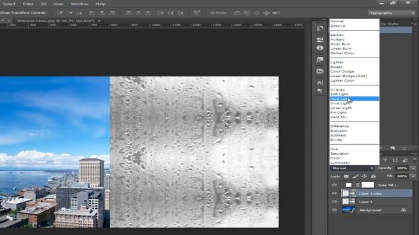Filter layers by type (T) icon
This screenshot has width=419, height=235.
[x=385, y=160]
